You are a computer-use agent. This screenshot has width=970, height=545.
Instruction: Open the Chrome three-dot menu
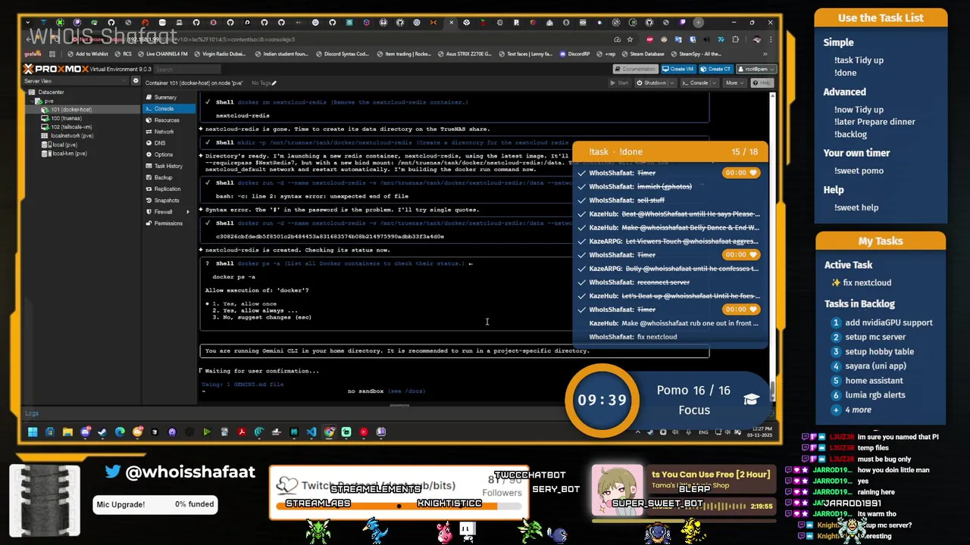click(771, 39)
